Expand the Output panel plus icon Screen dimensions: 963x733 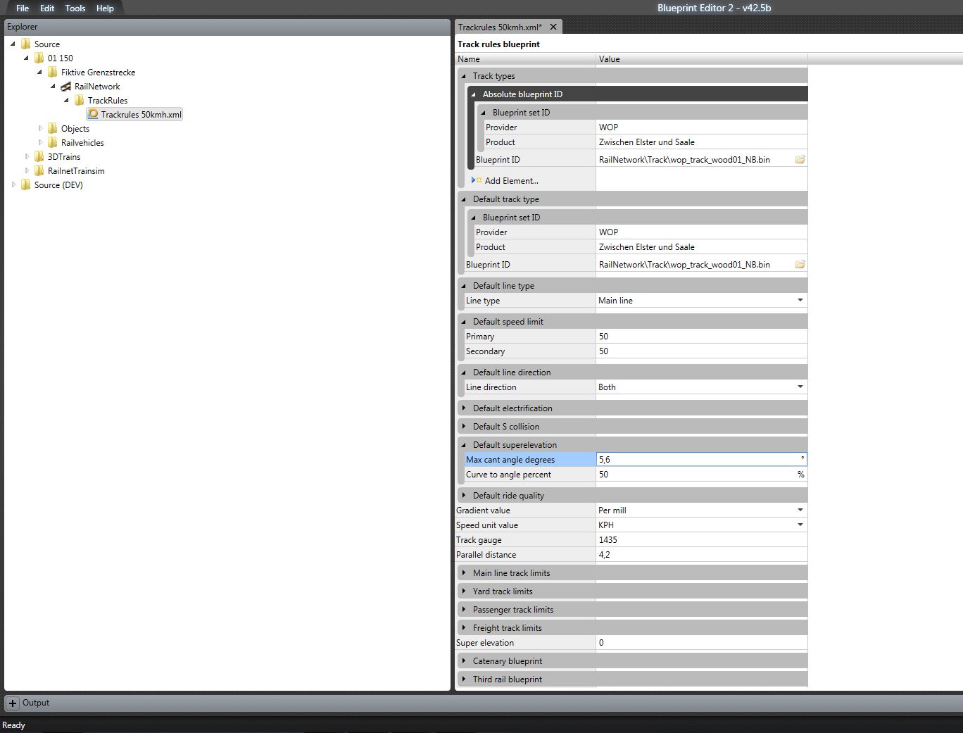click(13, 703)
